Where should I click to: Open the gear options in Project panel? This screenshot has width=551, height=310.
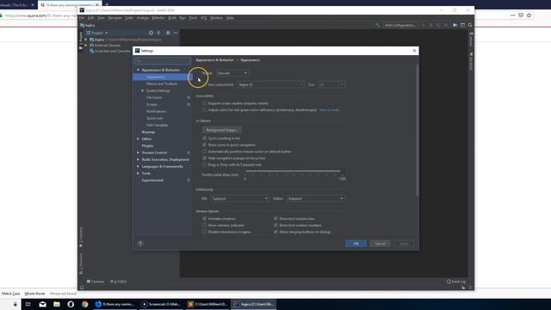click(x=168, y=33)
